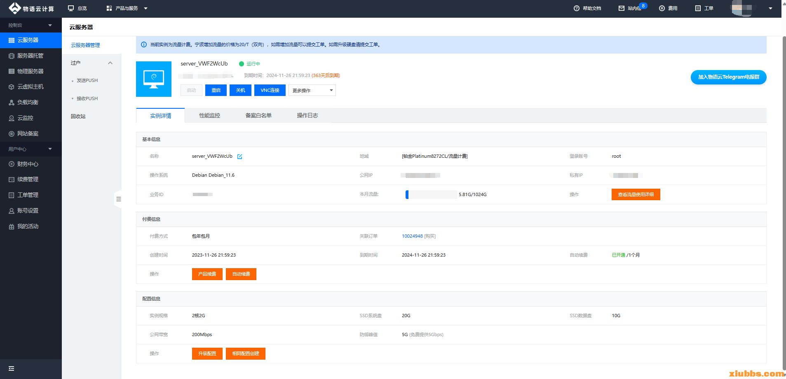Switch to the 性能监控 tab
The width and height of the screenshot is (786, 379).
click(209, 116)
